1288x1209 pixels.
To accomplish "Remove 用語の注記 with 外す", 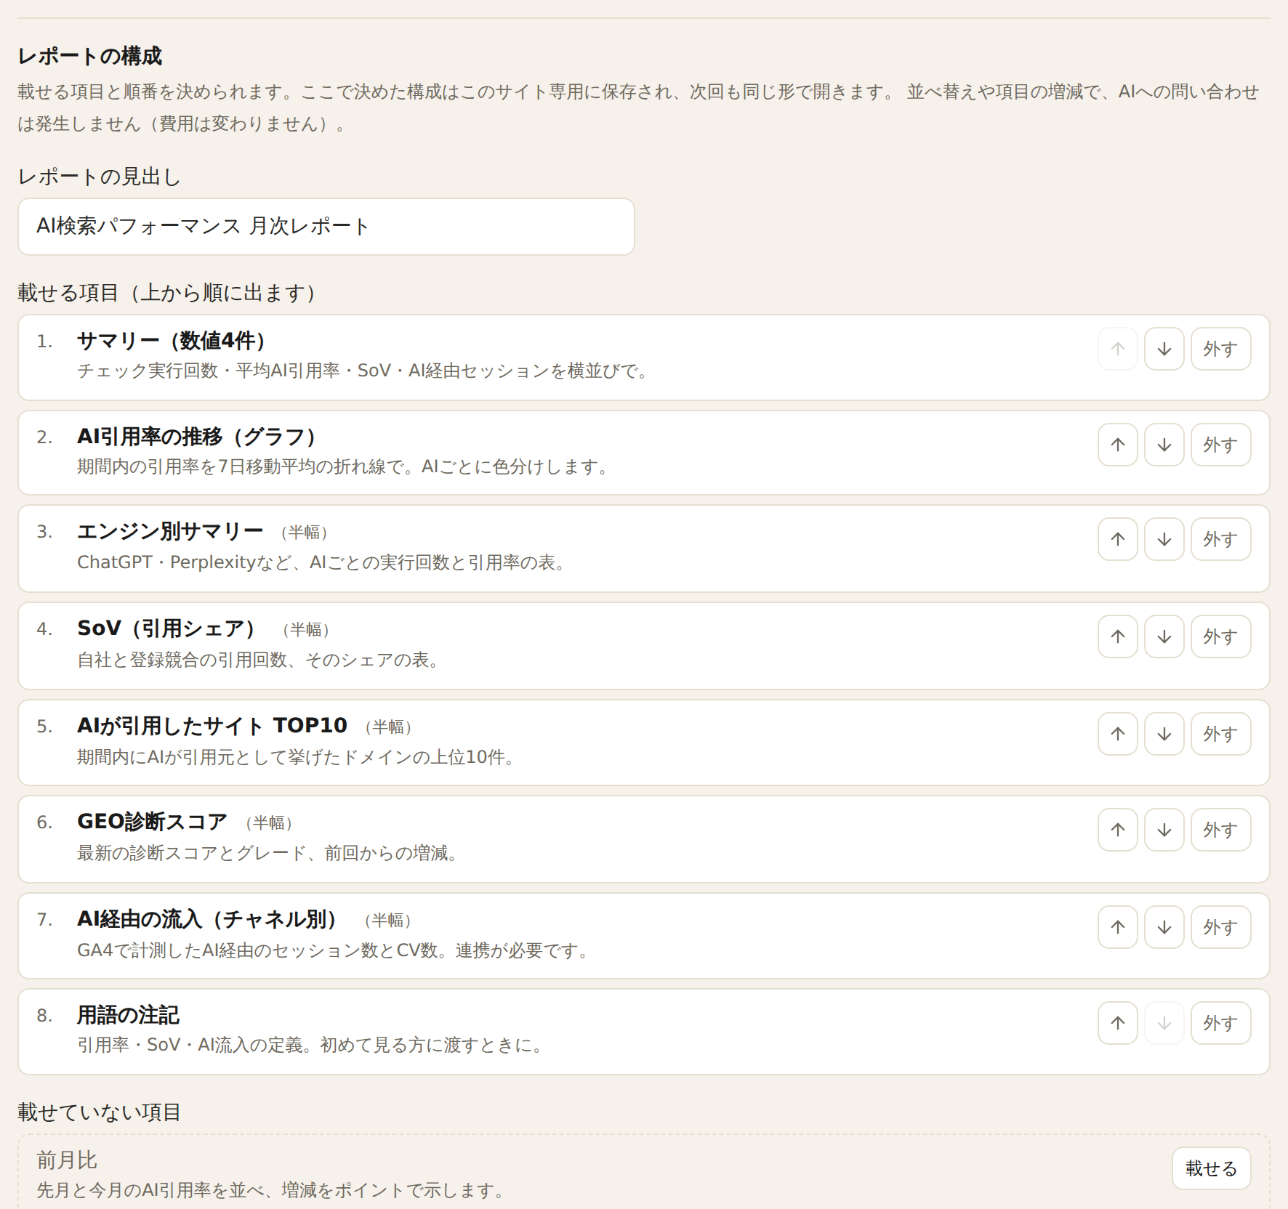I will point(1220,1023).
